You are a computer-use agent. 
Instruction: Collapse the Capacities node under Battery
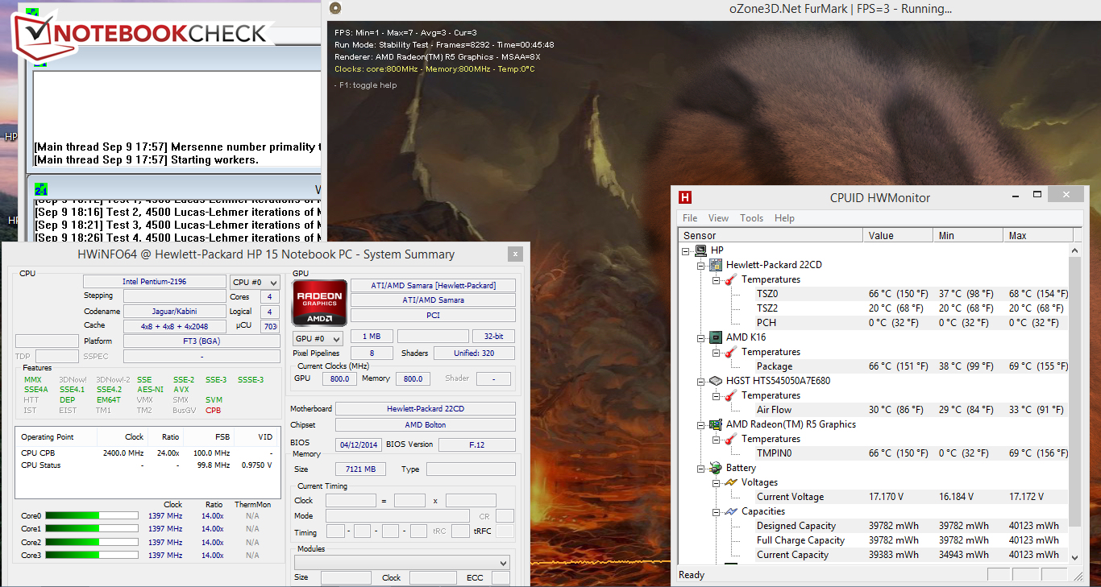tap(716, 511)
